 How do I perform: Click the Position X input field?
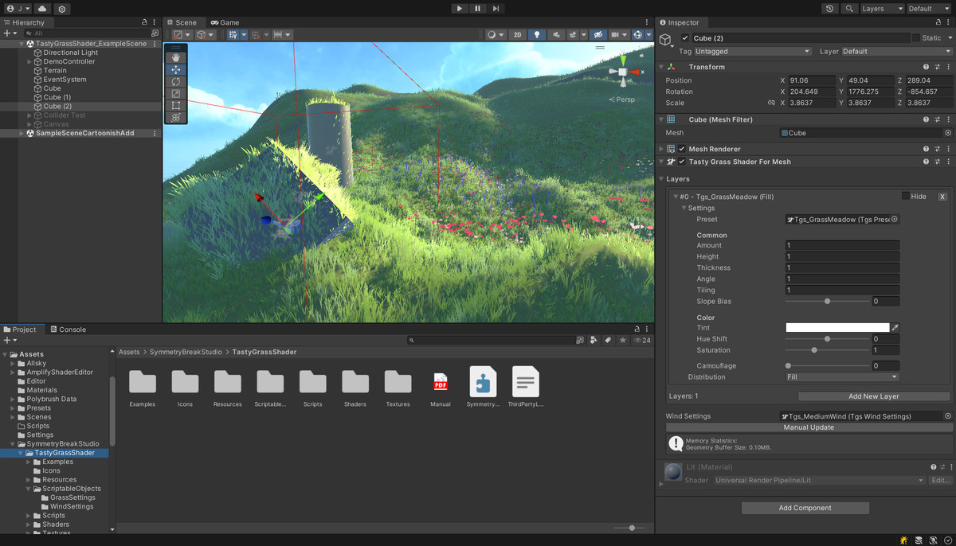[x=812, y=80]
